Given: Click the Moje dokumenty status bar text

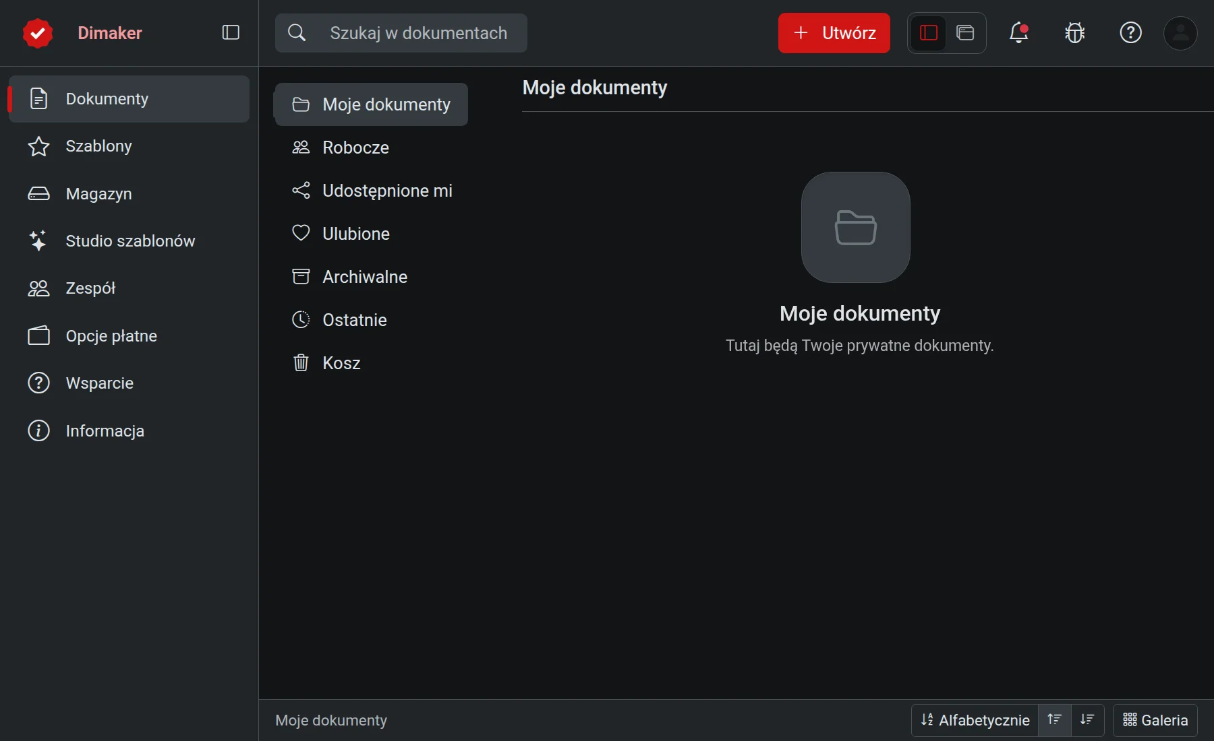Looking at the screenshot, I should pyautogui.click(x=331, y=720).
